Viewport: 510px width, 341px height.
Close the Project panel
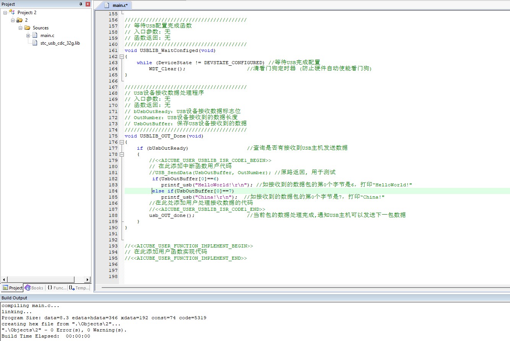(x=88, y=4)
